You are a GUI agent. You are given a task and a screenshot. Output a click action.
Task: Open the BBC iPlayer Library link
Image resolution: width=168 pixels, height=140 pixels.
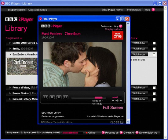(x=51, y=113)
